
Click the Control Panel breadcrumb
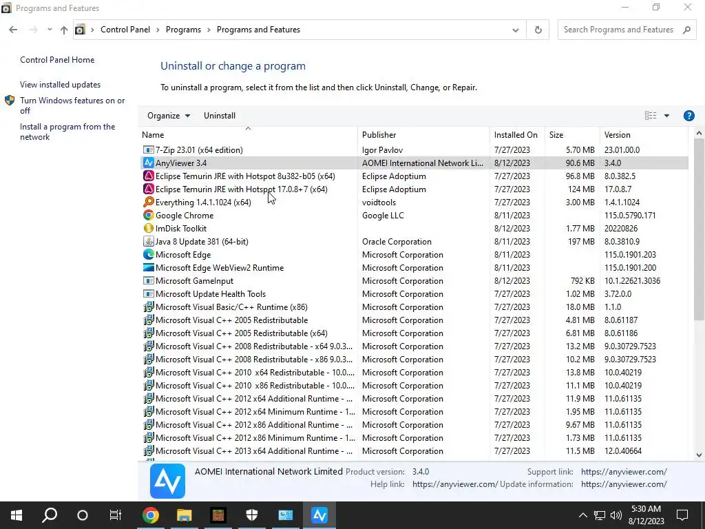point(125,30)
